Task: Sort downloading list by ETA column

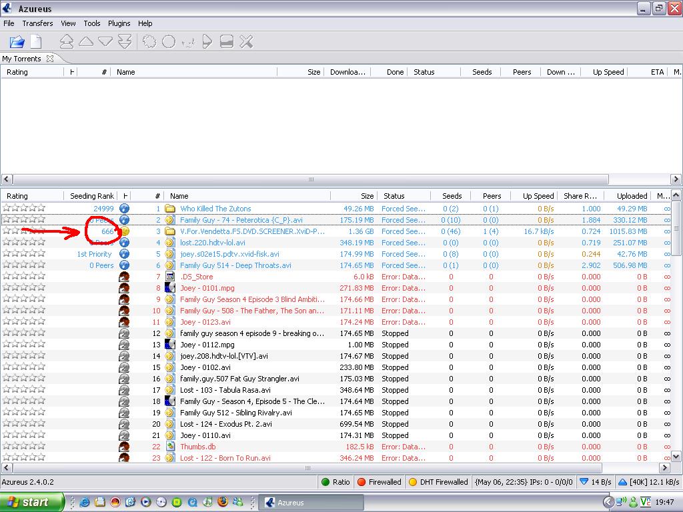Action: pos(647,72)
